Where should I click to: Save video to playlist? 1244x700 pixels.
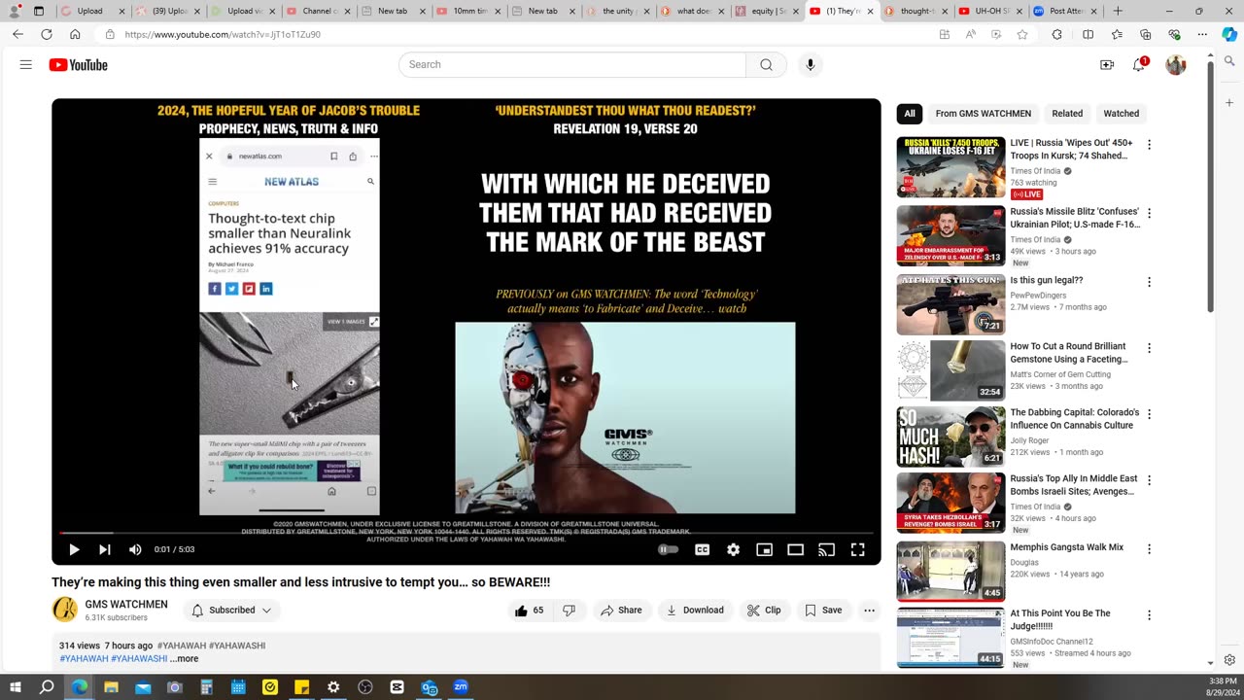point(823,611)
